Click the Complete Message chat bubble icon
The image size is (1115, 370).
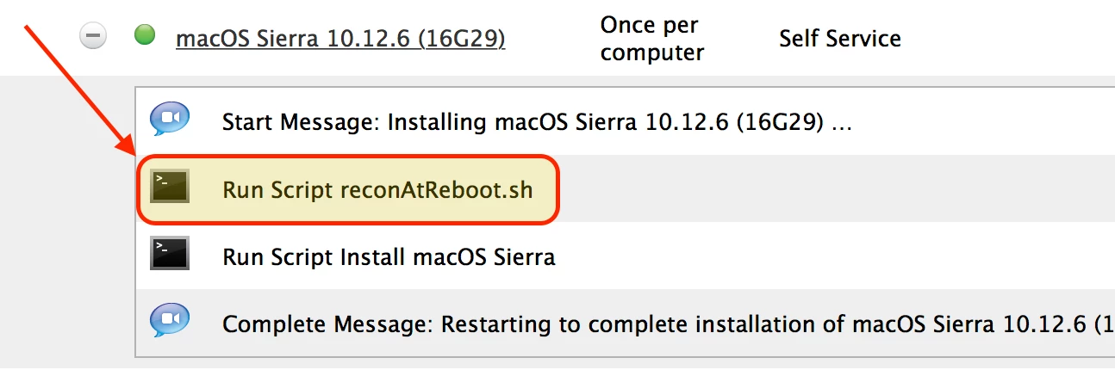(170, 322)
